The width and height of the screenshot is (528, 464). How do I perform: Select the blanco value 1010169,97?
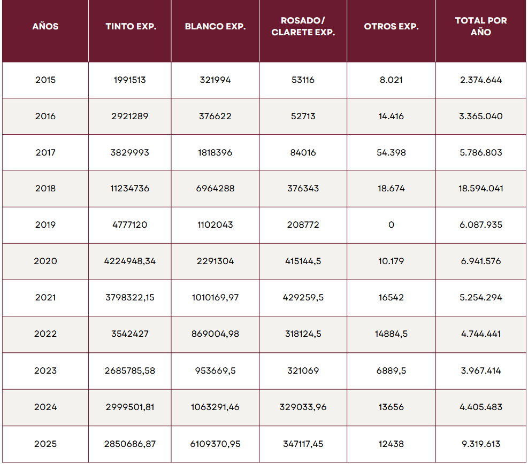tap(215, 298)
